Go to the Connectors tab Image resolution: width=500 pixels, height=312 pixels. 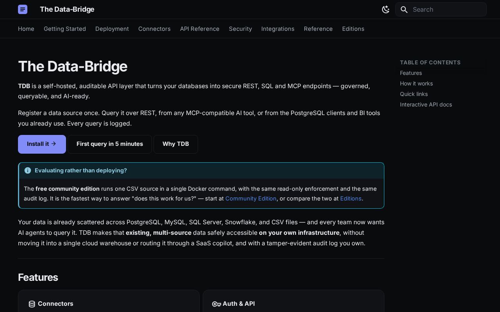pos(154,29)
